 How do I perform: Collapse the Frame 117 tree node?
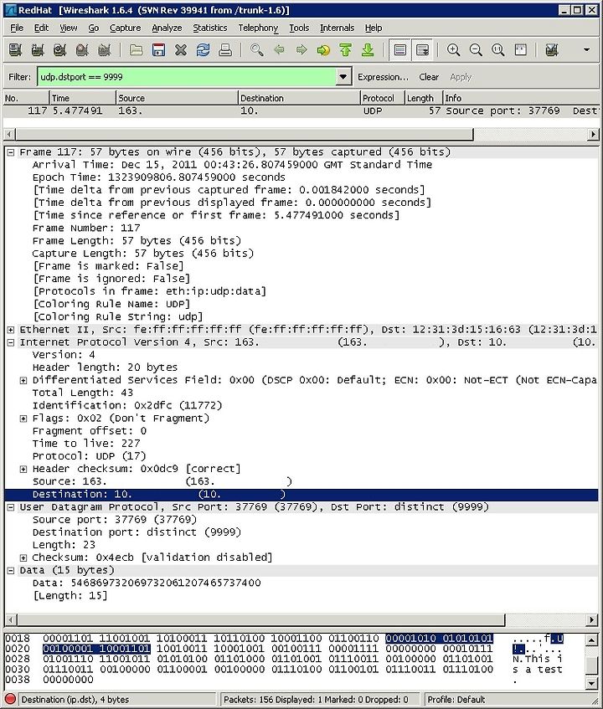(11, 152)
